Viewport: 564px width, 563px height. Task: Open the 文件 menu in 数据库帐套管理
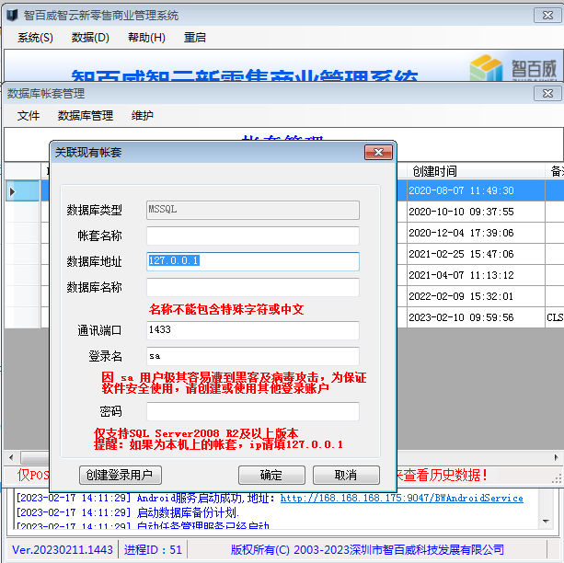[29, 116]
